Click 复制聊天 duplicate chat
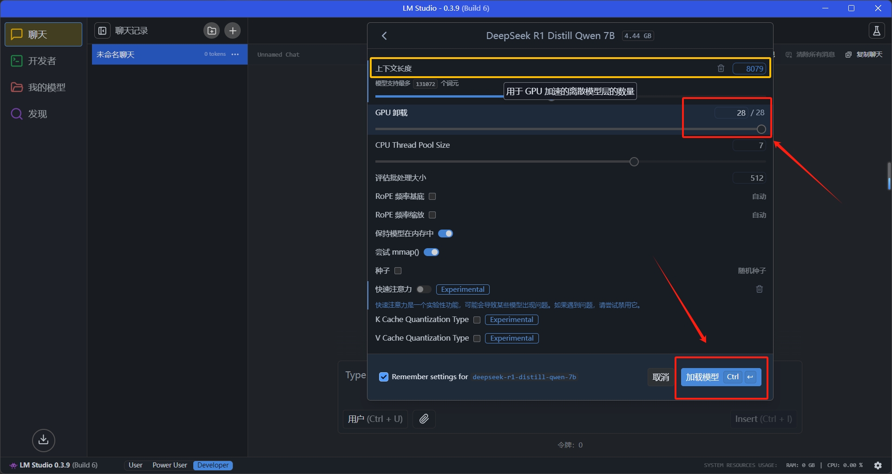 click(864, 54)
